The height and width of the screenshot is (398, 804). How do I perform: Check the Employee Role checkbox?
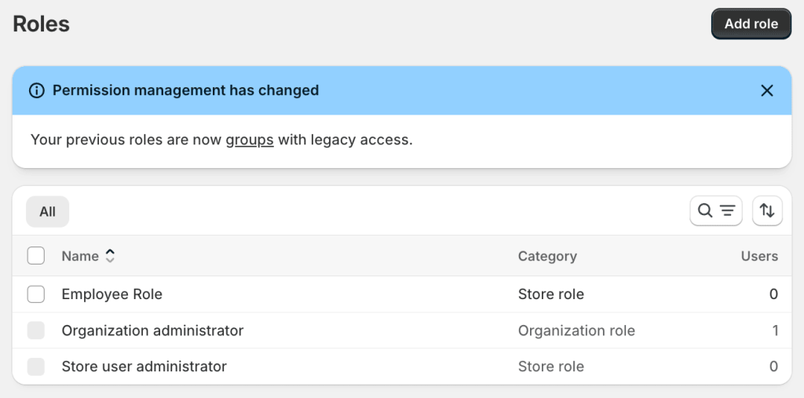[x=36, y=294]
